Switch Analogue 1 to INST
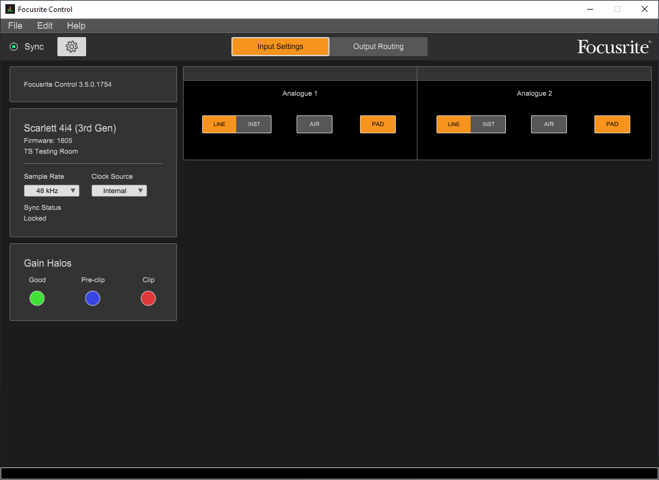Viewport: 659px width, 480px height. tap(254, 124)
